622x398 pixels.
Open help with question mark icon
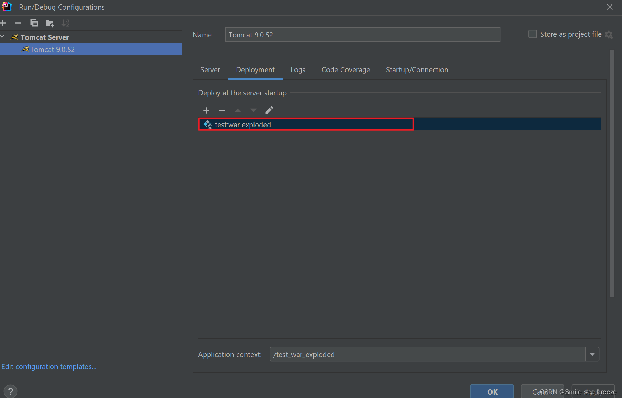[x=11, y=391]
